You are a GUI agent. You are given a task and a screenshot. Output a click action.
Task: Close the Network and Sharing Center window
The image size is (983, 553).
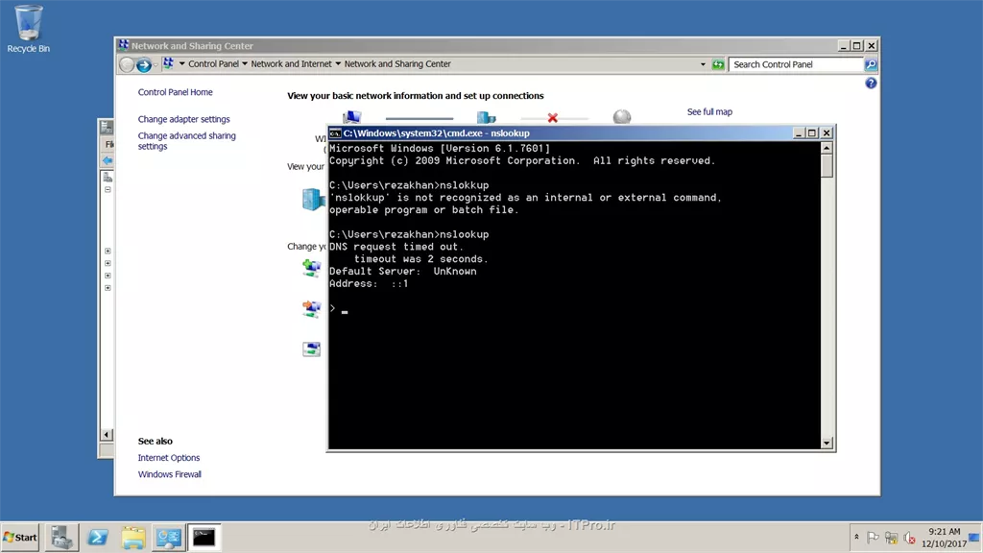click(872, 46)
